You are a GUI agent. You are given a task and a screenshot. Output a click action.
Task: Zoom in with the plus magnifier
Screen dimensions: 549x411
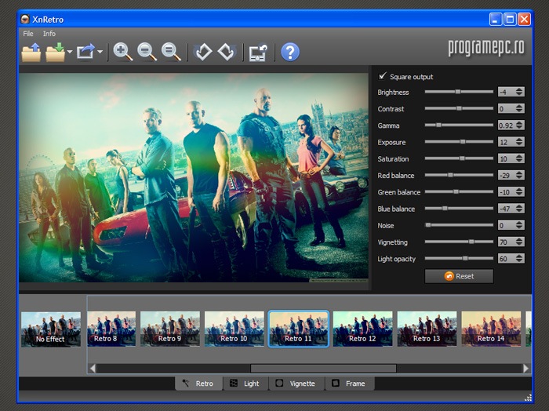123,53
